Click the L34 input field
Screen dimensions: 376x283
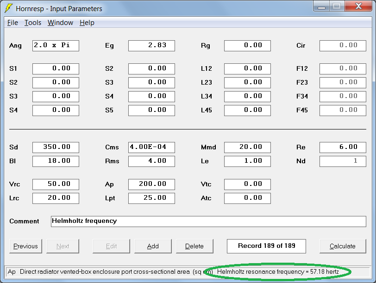pos(247,97)
